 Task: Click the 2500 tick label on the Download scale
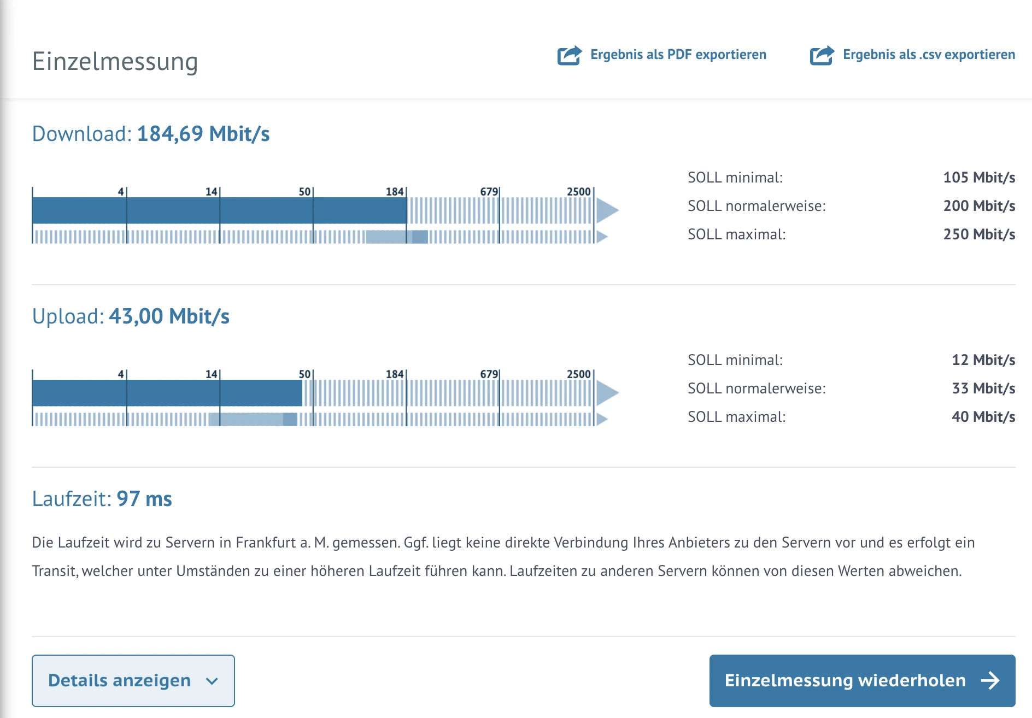tap(578, 192)
